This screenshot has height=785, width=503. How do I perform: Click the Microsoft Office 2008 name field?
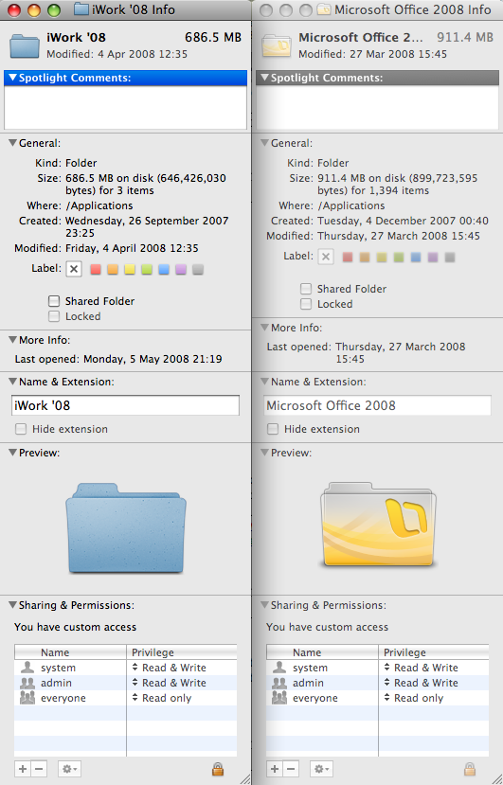coord(377,405)
